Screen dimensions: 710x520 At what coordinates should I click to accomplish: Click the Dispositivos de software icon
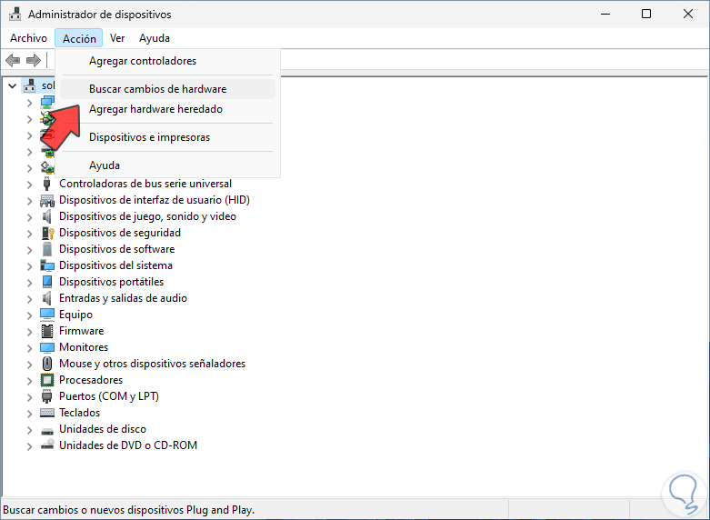[47, 249]
